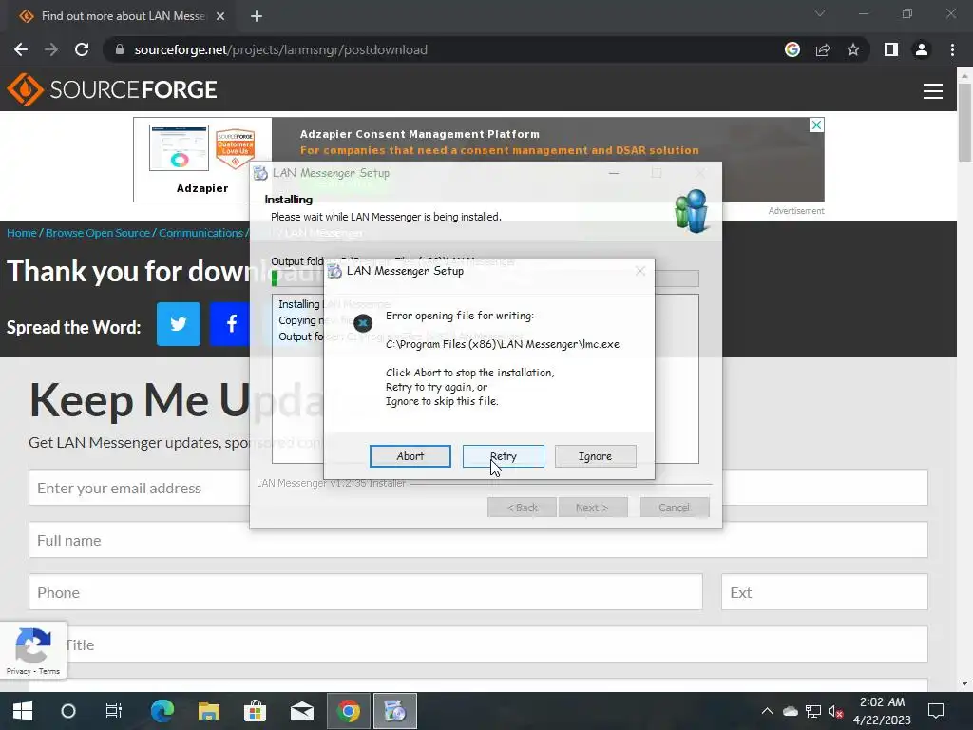The width and height of the screenshot is (973, 730).
Task: Open Browse Open Source breadcrumb
Action: point(98,233)
